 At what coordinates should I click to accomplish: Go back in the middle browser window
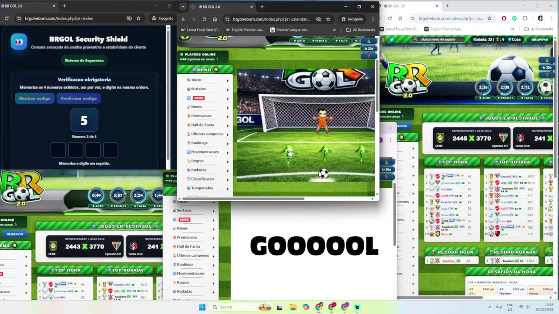[183, 19]
